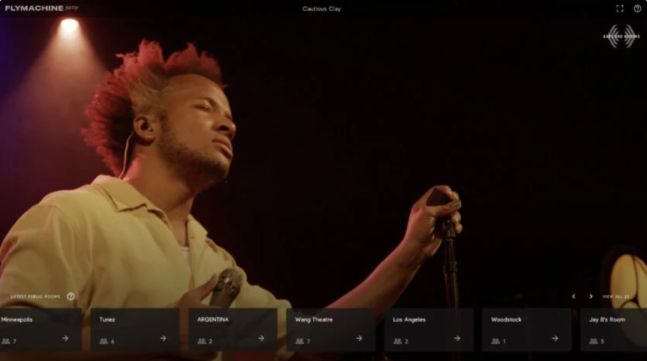Join the Minneapolis room via its arrow
Viewport: 647px width, 361px height.
coord(65,338)
